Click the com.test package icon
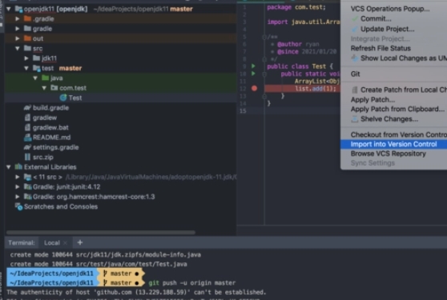Viewport: 447px width, 300px height. click(x=54, y=88)
